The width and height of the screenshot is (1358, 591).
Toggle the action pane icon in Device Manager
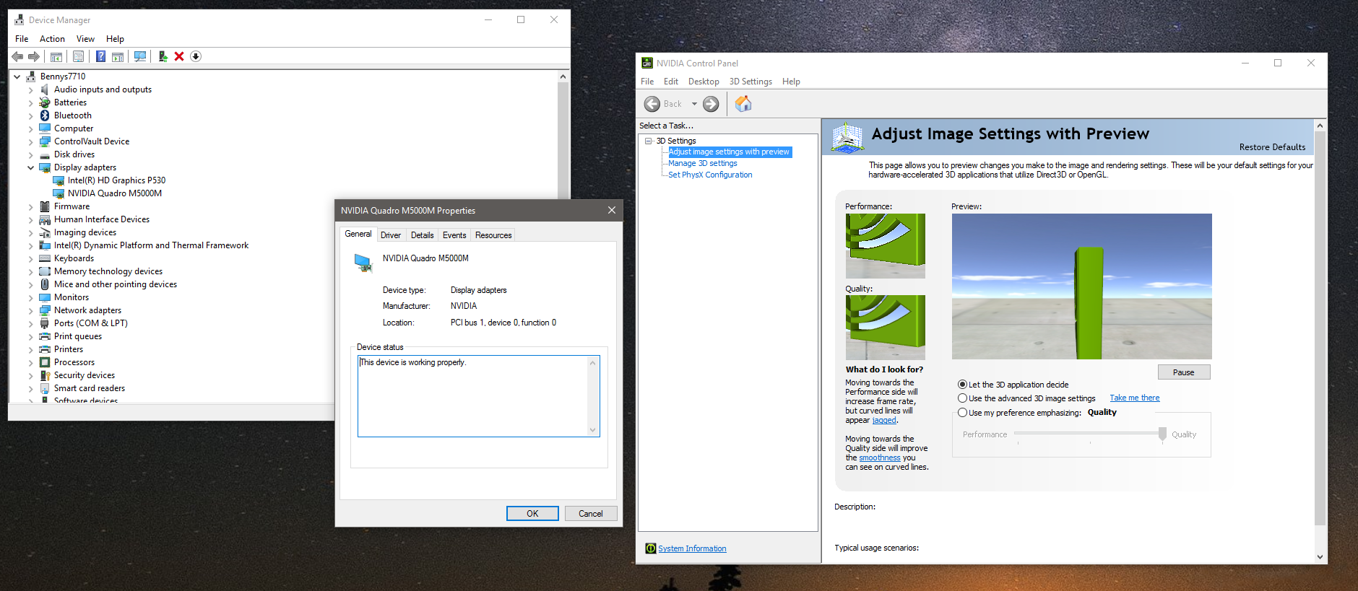pyautogui.click(x=118, y=56)
